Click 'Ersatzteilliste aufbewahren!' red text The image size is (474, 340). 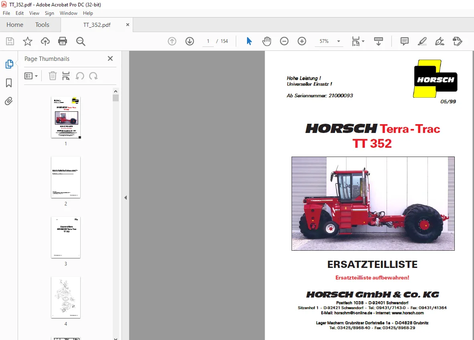pos(373,278)
